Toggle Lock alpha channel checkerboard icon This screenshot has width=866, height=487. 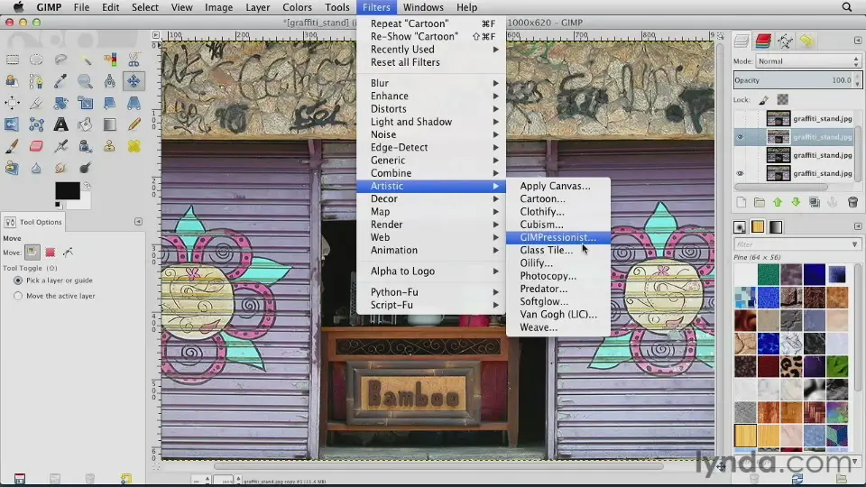coord(783,100)
